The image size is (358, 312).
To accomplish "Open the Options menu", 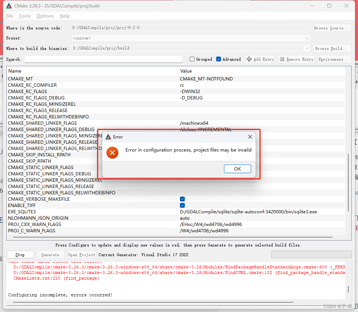I will pos(45,16).
